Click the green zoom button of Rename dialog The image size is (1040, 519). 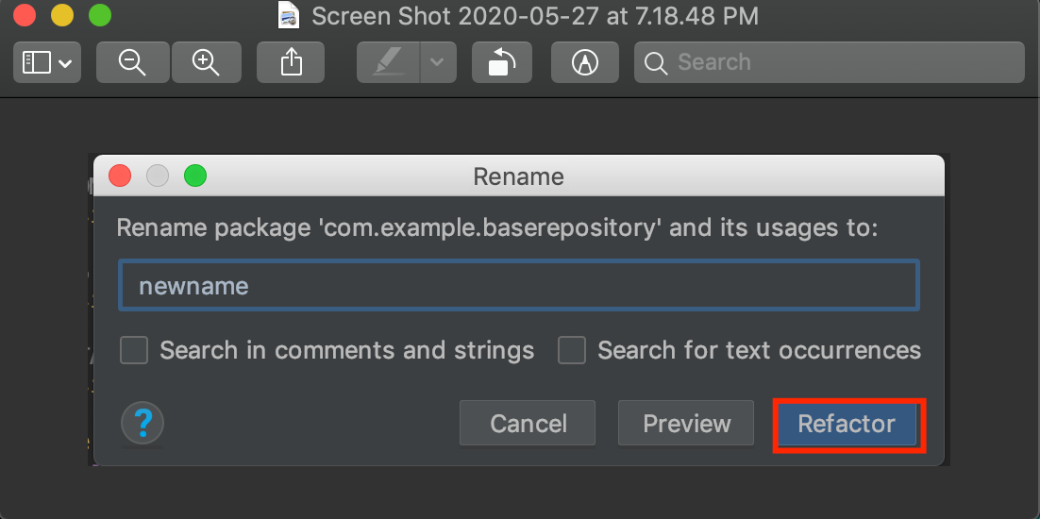pyautogui.click(x=195, y=176)
